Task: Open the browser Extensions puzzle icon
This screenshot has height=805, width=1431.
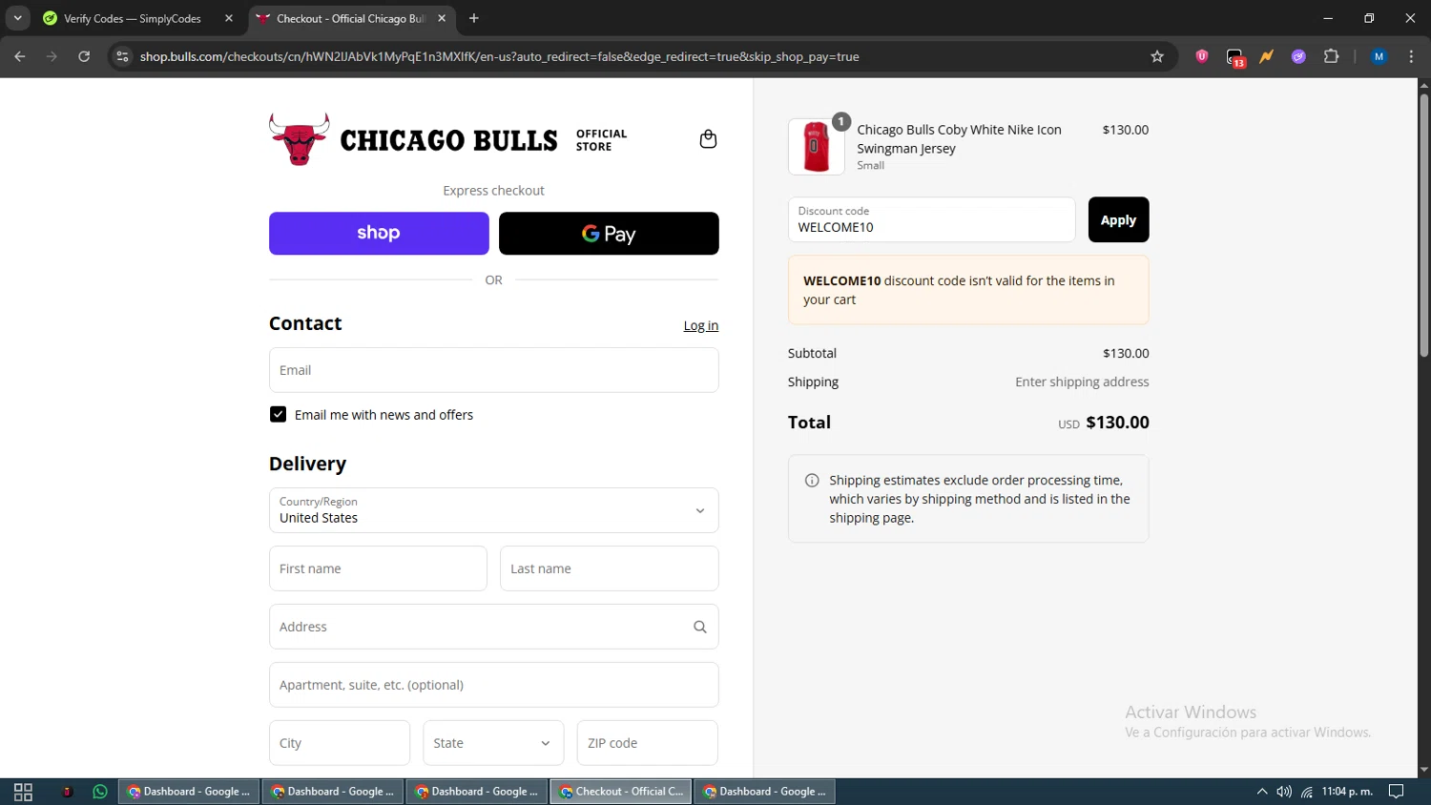Action: point(1331,56)
